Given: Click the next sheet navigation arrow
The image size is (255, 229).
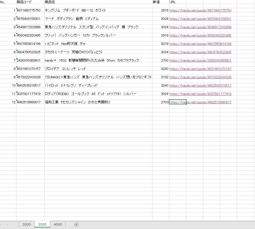Looking at the screenshot, I should (x=8, y=225).
